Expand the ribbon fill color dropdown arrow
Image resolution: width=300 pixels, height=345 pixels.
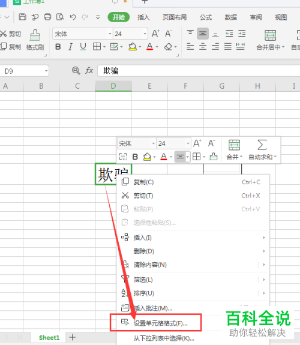(x=140, y=47)
